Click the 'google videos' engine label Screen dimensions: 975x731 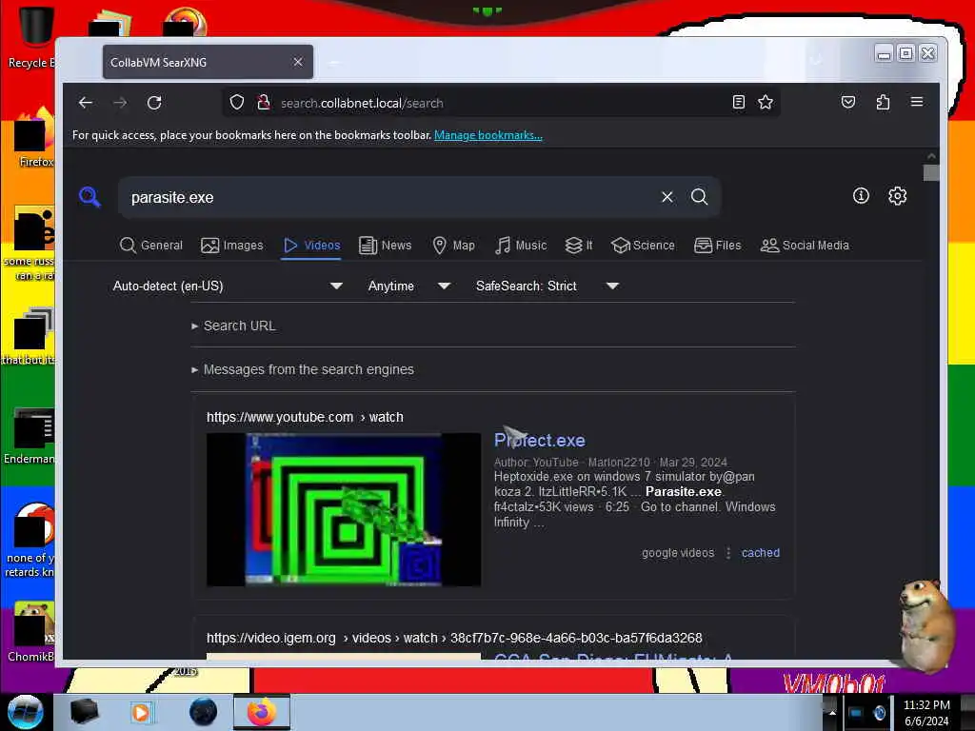(678, 553)
